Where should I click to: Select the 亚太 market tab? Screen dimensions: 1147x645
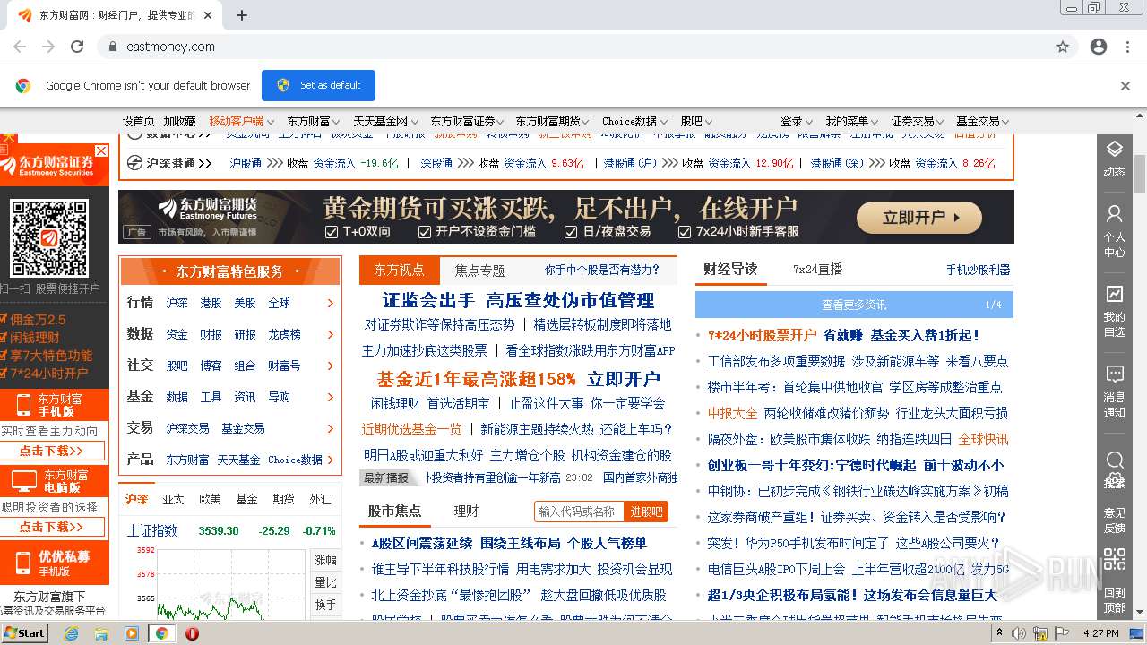[173, 499]
